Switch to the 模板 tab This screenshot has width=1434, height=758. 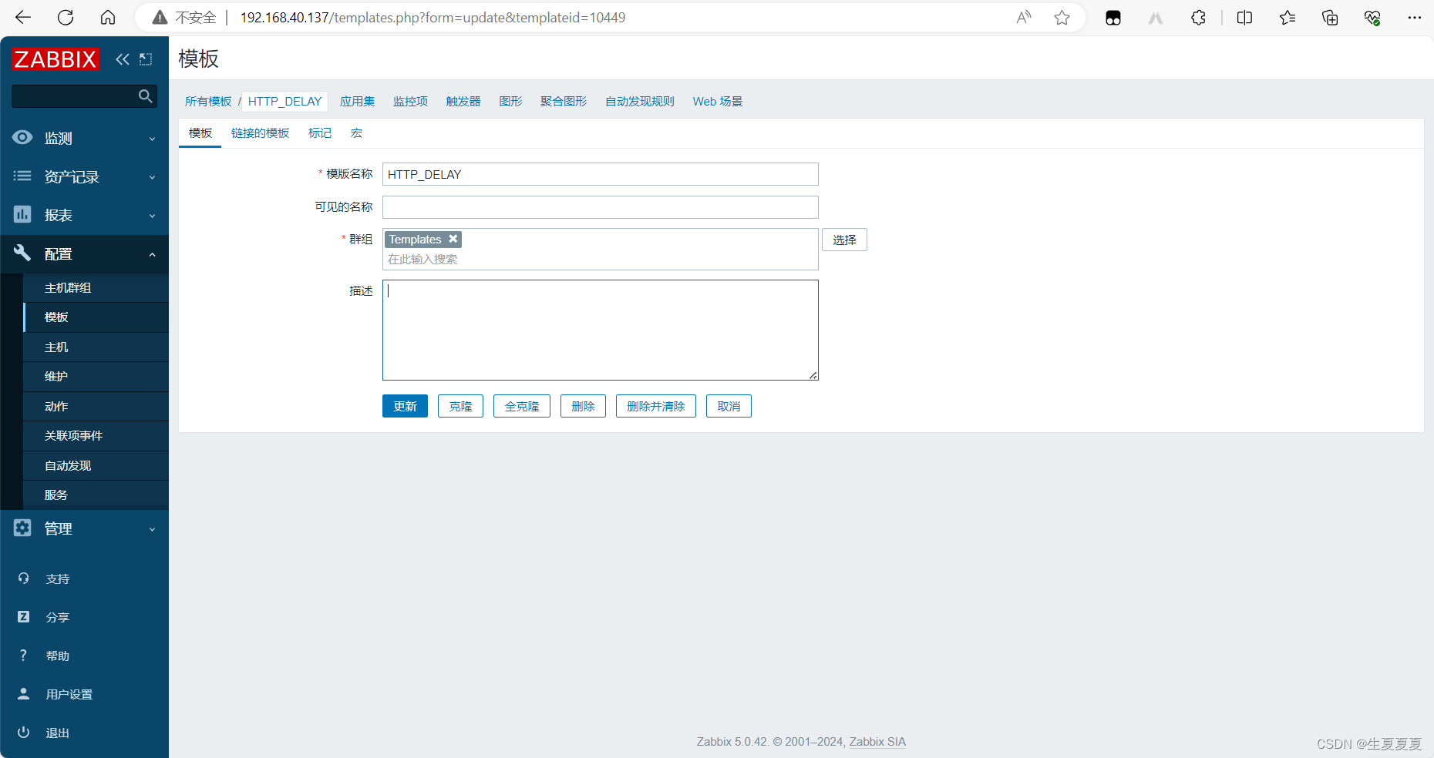click(x=200, y=132)
